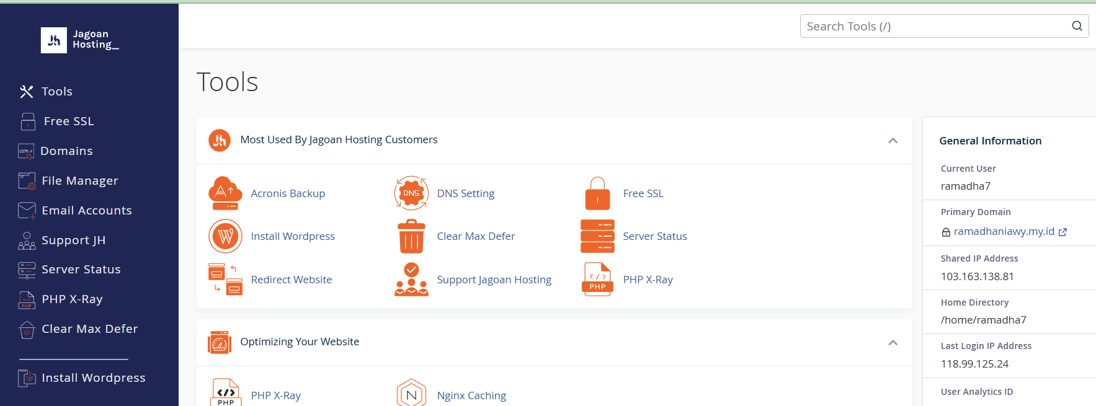Click the sidebar Email Accounts envelope icon
1096x406 pixels.
click(x=27, y=211)
